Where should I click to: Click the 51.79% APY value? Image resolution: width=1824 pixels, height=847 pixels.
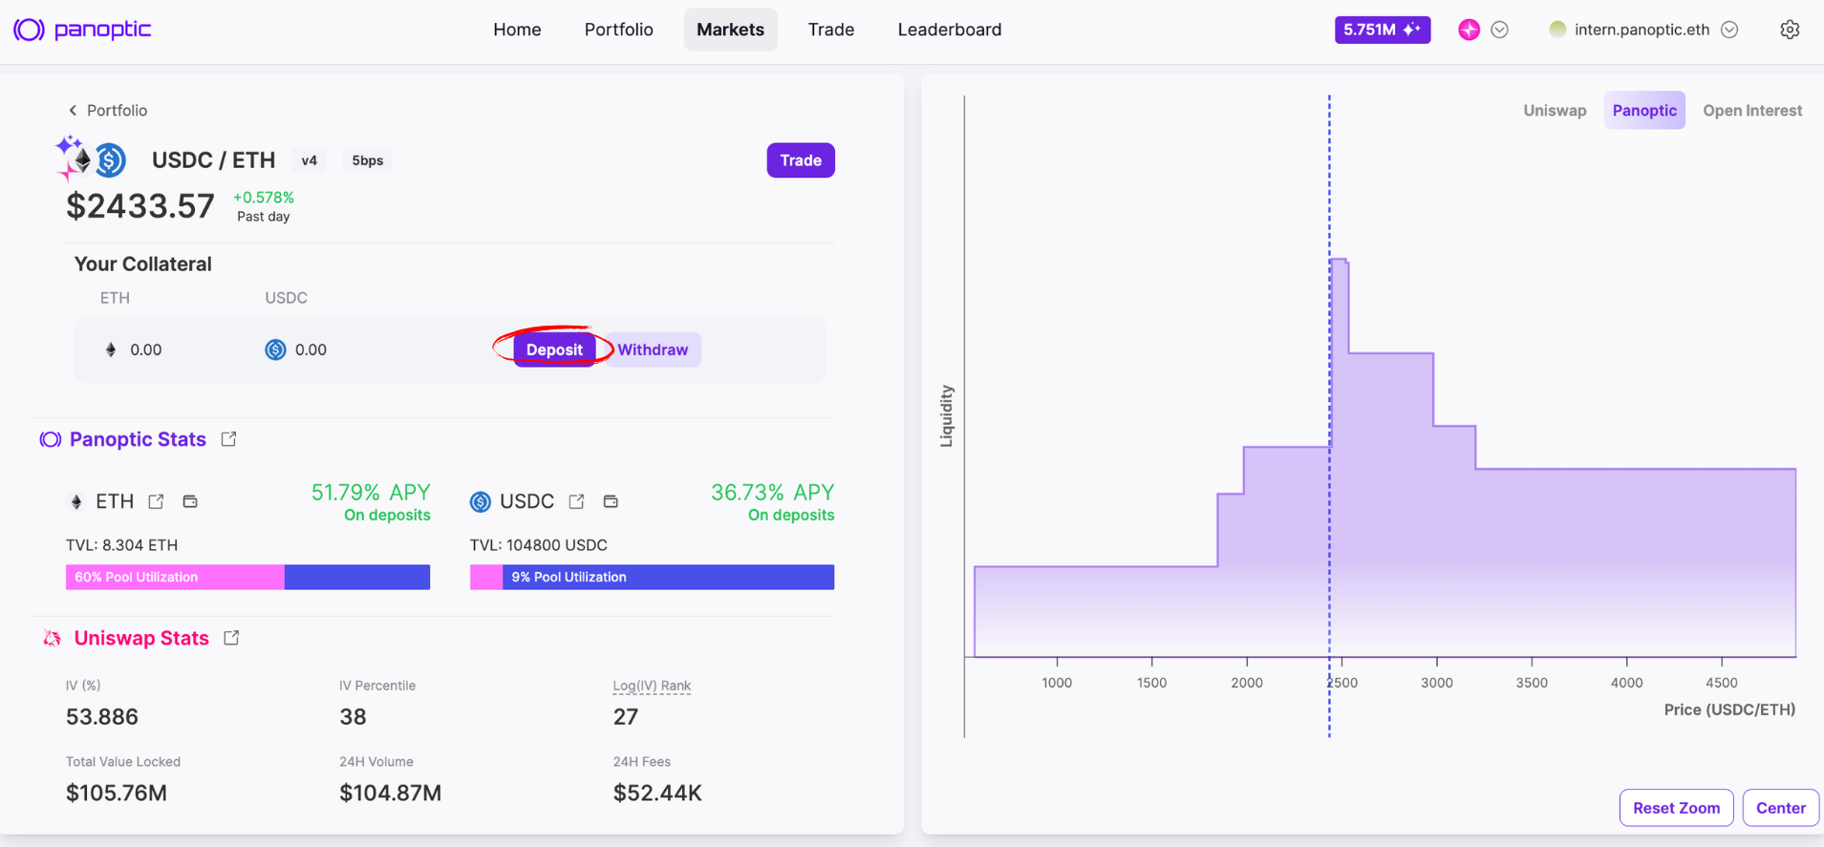point(371,493)
